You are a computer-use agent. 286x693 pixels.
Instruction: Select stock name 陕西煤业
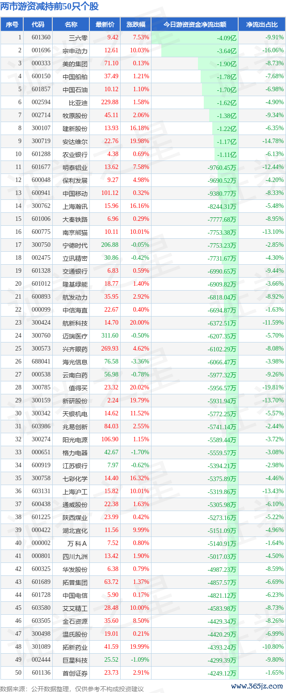tap(75, 517)
